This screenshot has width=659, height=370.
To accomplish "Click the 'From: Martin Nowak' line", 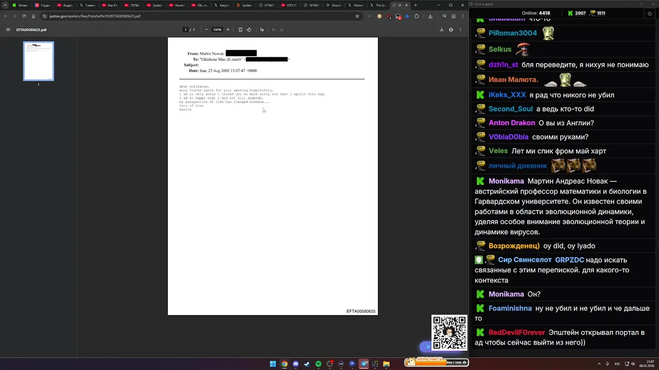I will 222,53.
